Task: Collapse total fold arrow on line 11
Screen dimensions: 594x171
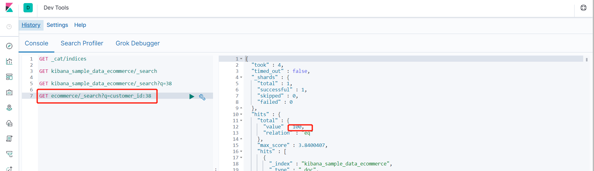Action: (x=241, y=120)
